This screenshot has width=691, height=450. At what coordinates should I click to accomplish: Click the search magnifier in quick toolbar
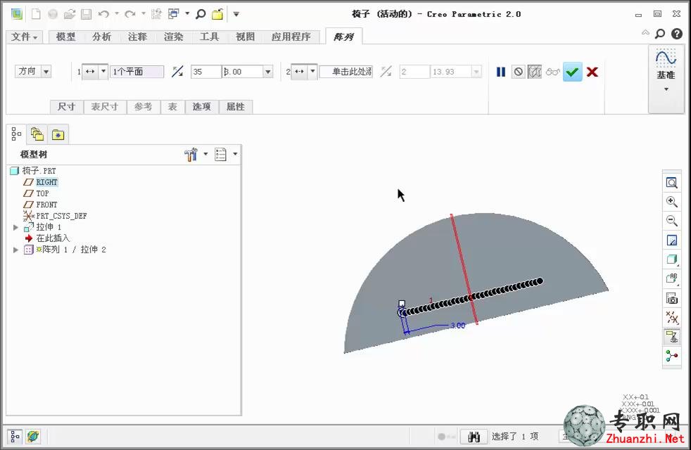[201, 14]
